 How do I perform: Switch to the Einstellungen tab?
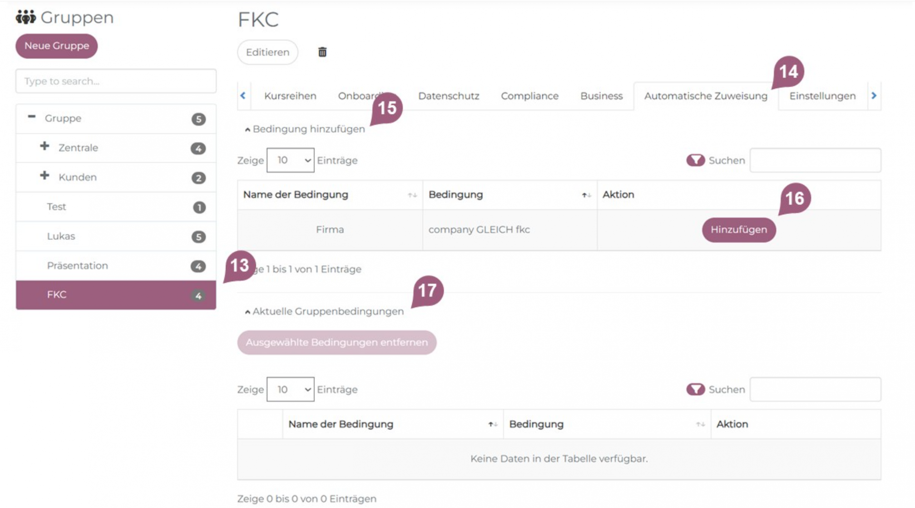(x=822, y=96)
